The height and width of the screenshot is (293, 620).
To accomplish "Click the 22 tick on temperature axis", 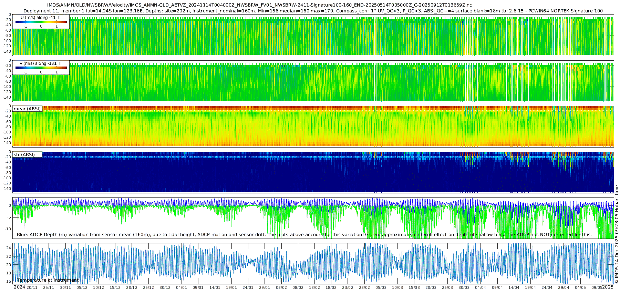I will pyautogui.click(x=9, y=256).
